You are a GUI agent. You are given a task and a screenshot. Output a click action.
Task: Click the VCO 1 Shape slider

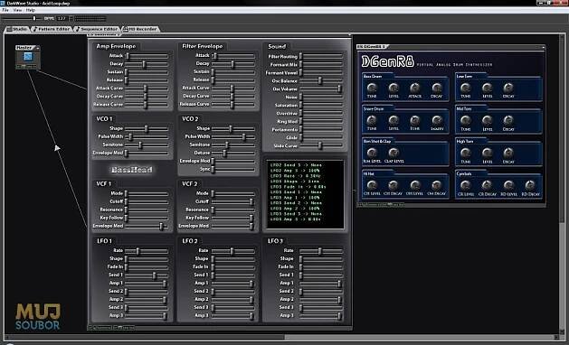click(147, 128)
